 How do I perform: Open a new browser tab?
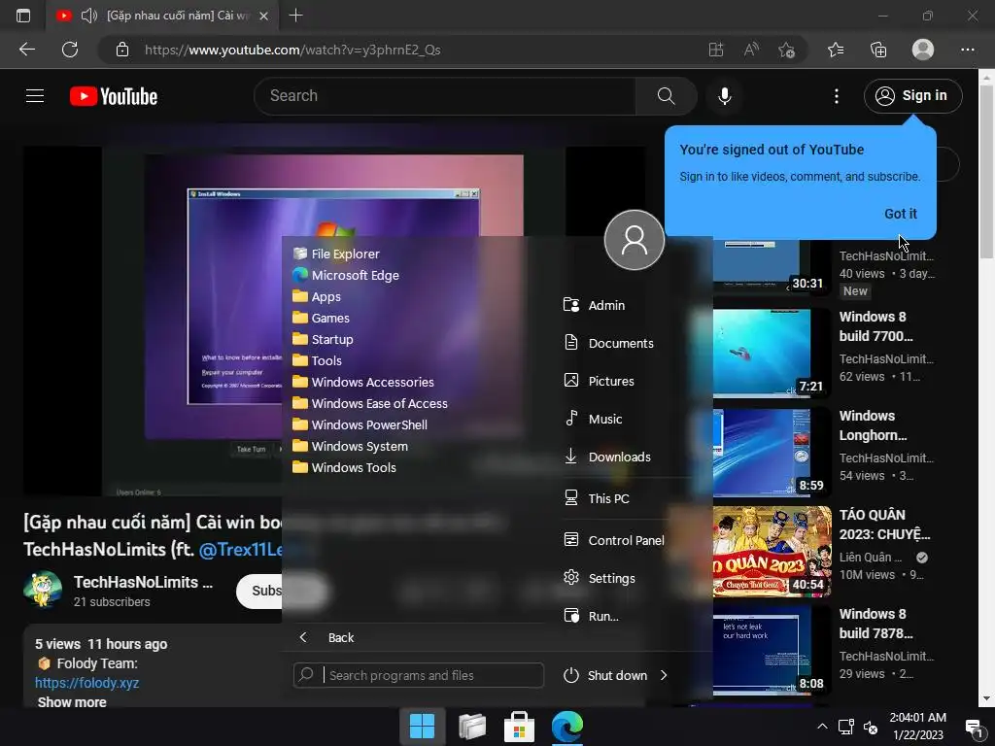[x=295, y=16]
